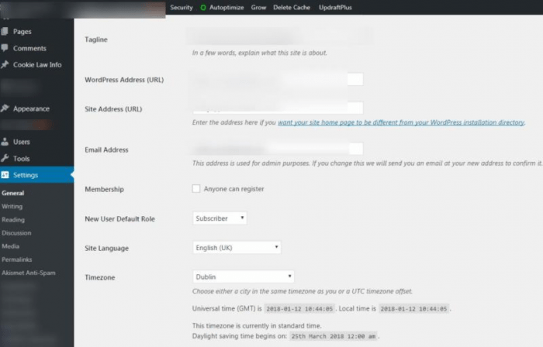Open Security in the admin bar

point(181,8)
